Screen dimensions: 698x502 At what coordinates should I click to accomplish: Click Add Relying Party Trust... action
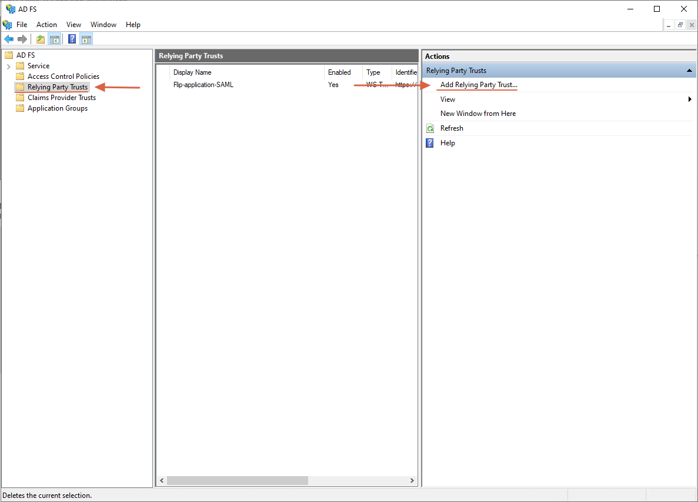pyautogui.click(x=479, y=85)
